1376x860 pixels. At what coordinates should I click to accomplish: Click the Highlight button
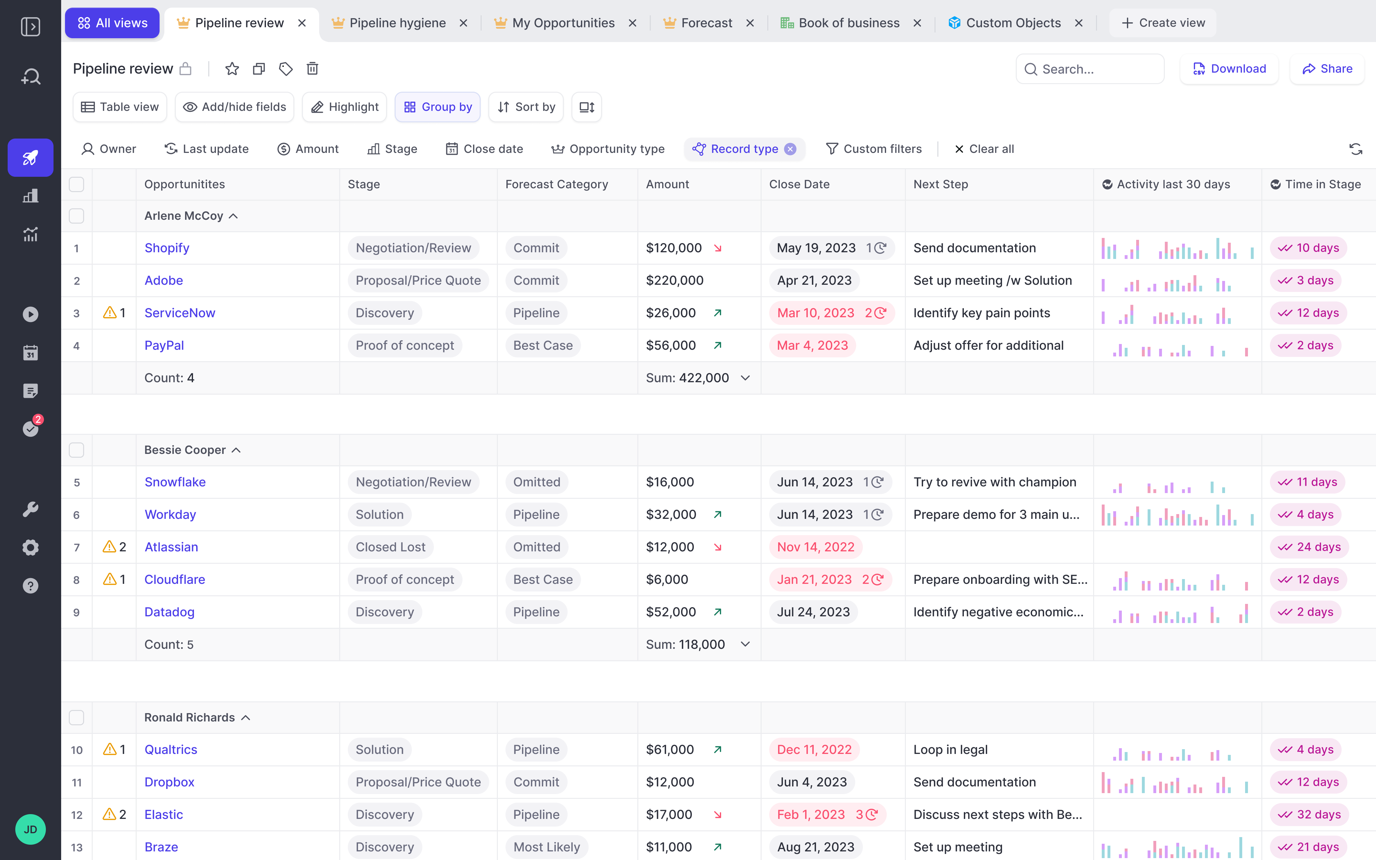pyautogui.click(x=345, y=107)
